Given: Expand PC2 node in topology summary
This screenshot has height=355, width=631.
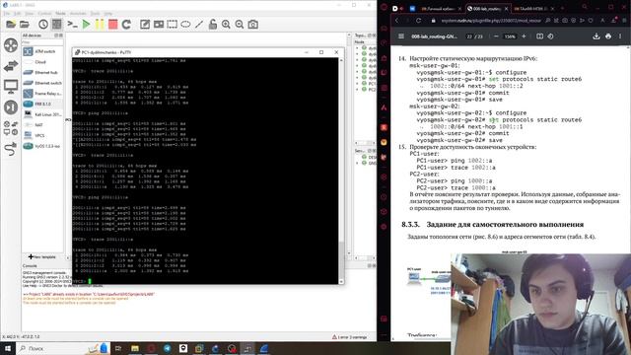Looking at the screenshot, I should coord(357,90).
